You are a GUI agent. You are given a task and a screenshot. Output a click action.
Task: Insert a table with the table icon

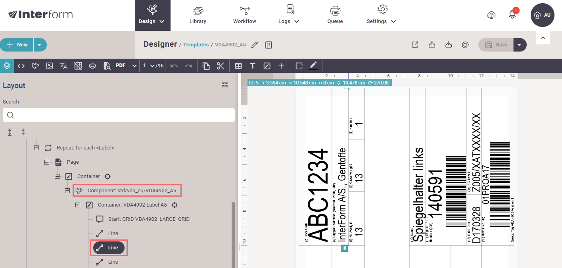[238, 66]
